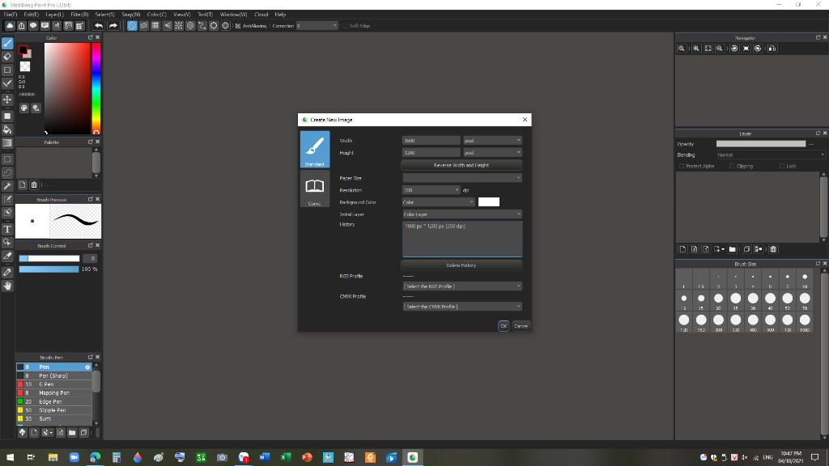Image resolution: width=829 pixels, height=466 pixels.
Task: Open the Correction dropdown in toolbar
Action: [317, 26]
